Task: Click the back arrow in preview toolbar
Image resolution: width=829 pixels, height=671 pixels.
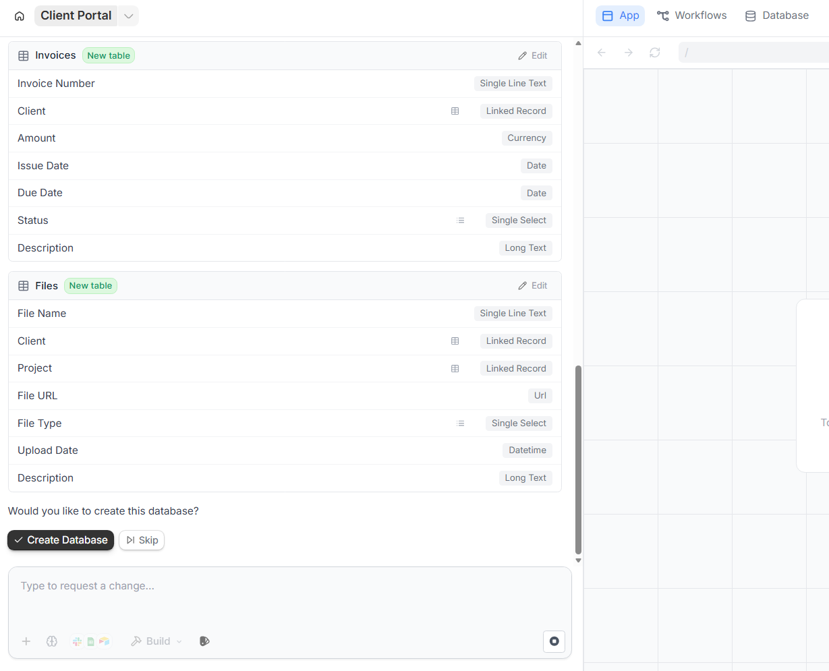Action: [x=602, y=53]
